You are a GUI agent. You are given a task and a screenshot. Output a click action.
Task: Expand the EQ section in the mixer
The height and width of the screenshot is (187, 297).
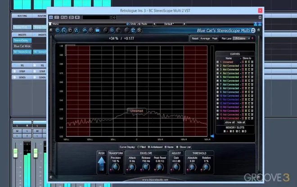pyautogui.click(x=22, y=65)
